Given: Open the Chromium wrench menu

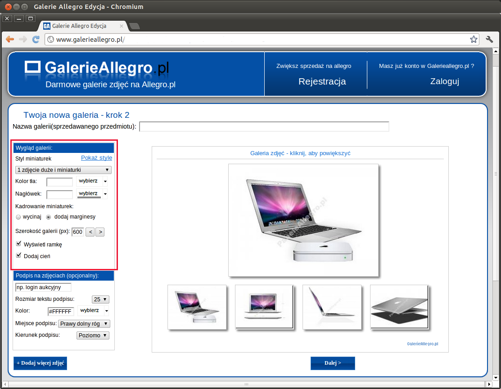Looking at the screenshot, I should (489, 39).
